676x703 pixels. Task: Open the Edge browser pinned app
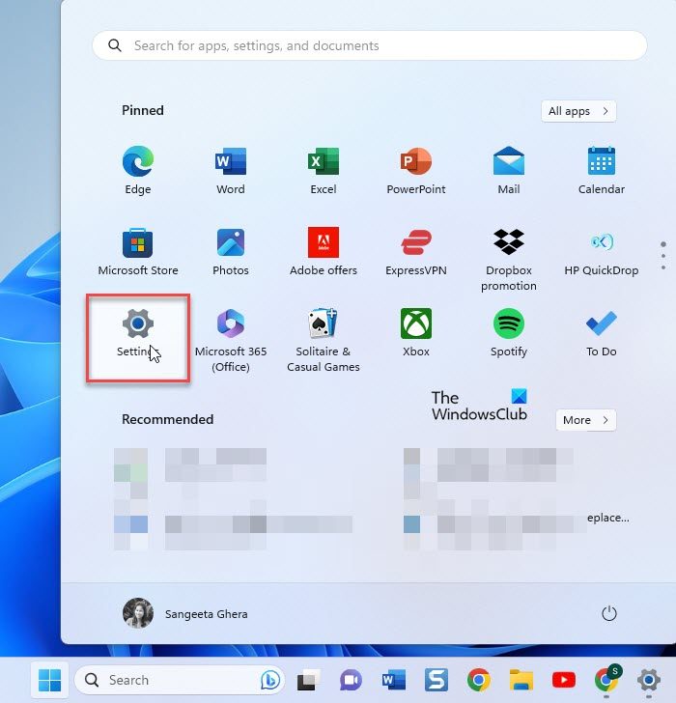tap(138, 161)
